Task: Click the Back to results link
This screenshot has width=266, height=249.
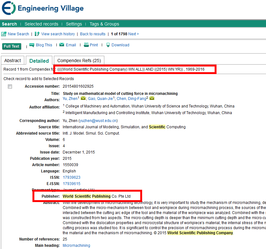Action: pyautogui.click(x=93, y=34)
